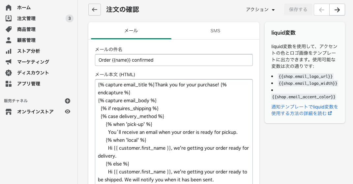The width and height of the screenshot is (353, 184).
Task: Click the Home house icon
Action: [x=9, y=8]
